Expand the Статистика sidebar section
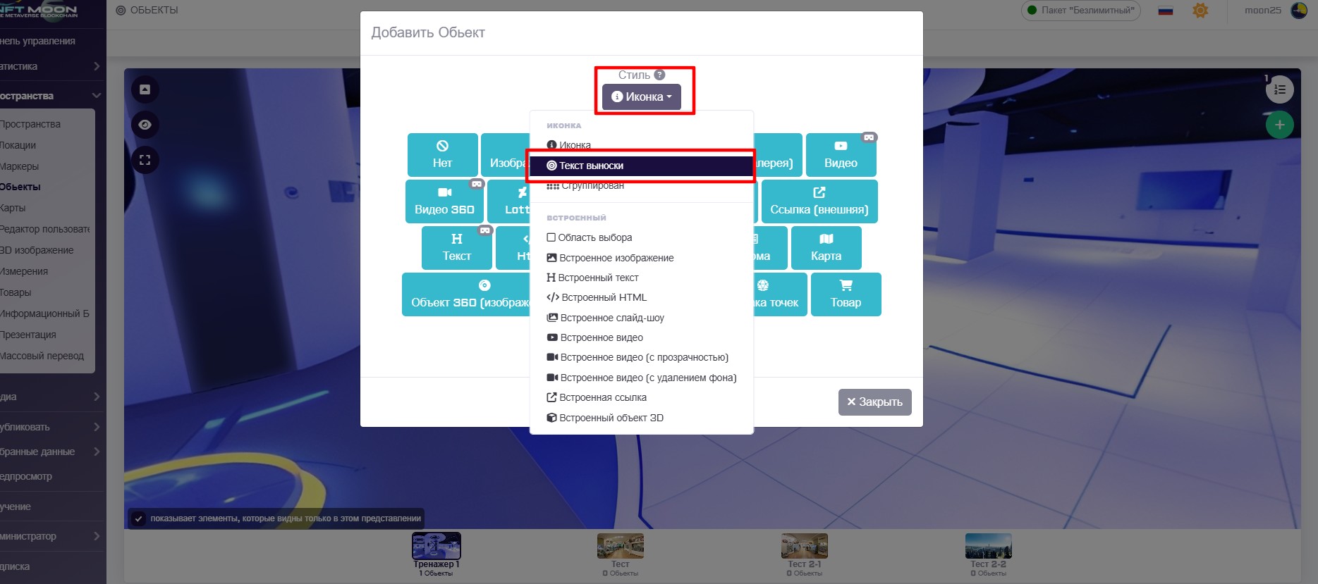 53,66
